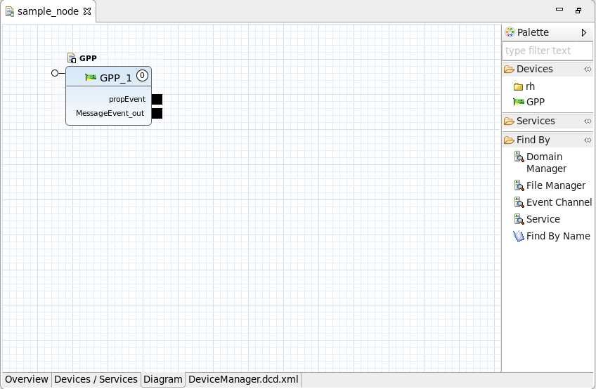596x389 pixels.
Task: Pin the Services palette drawer open
Action: pos(587,121)
